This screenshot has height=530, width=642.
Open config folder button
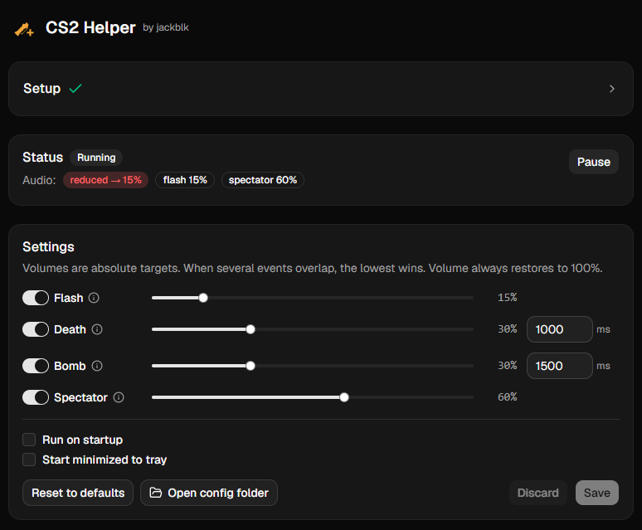(x=209, y=493)
